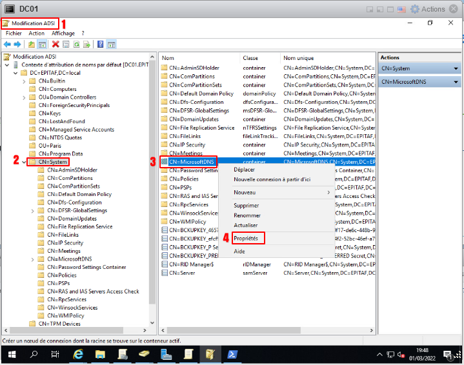Click the up one level folder icon
The image size is (464, 365).
point(31,44)
